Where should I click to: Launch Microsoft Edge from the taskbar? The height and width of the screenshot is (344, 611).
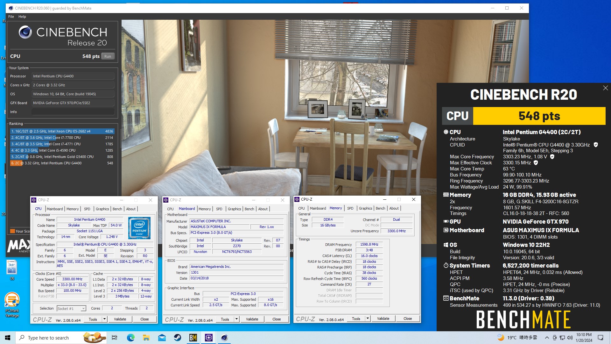(x=130, y=338)
